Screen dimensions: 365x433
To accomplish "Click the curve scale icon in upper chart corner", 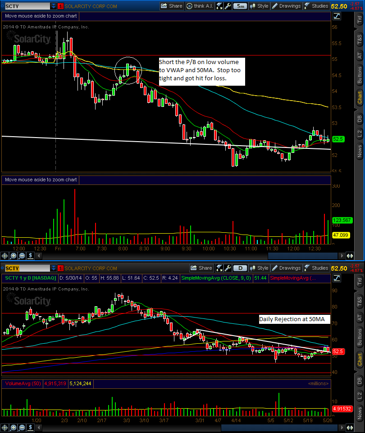I will pos(337,16).
